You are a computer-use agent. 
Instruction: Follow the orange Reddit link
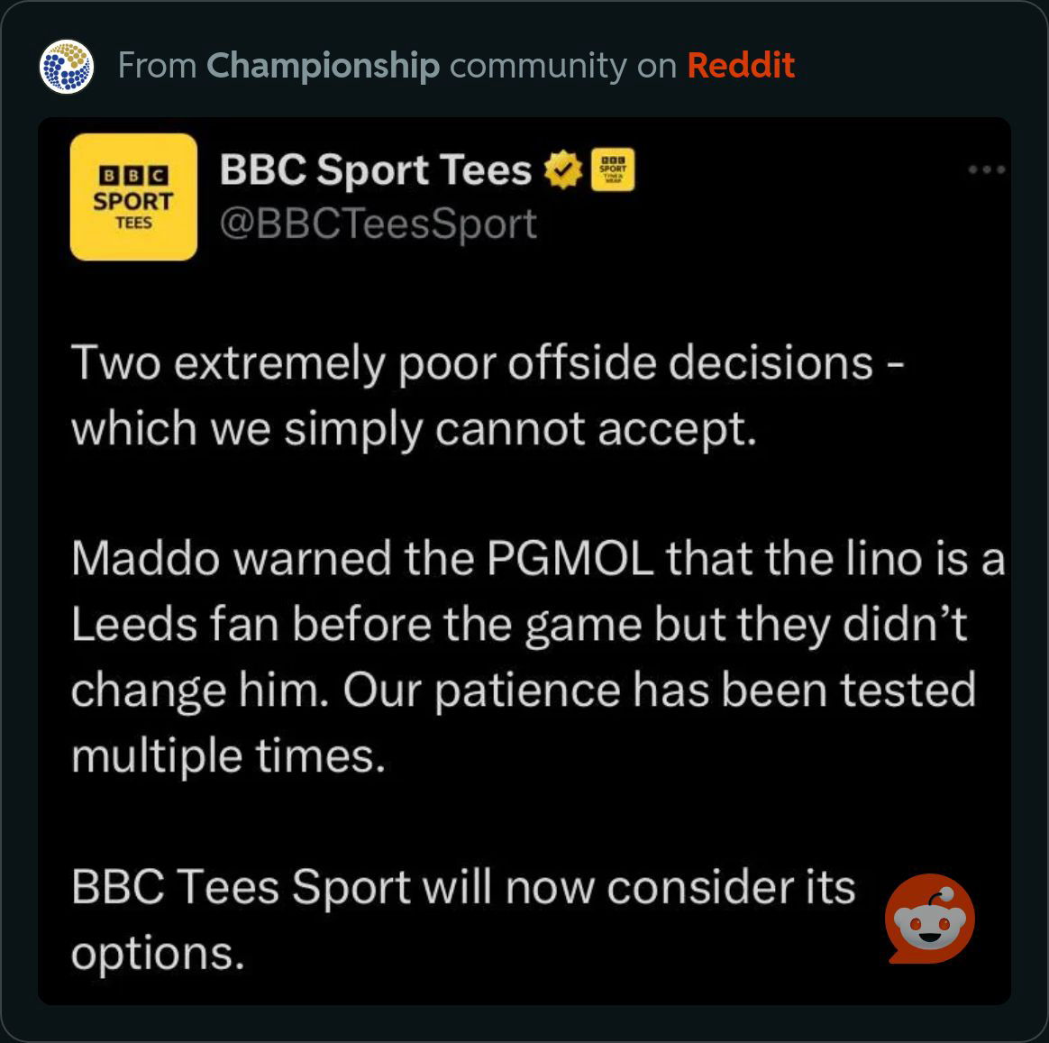[741, 66]
